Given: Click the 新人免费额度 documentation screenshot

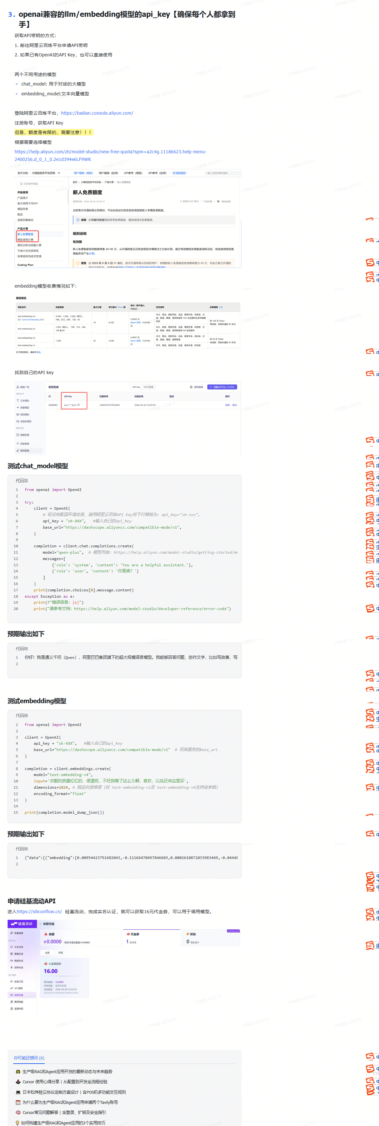Looking at the screenshot, I should click(x=128, y=219).
